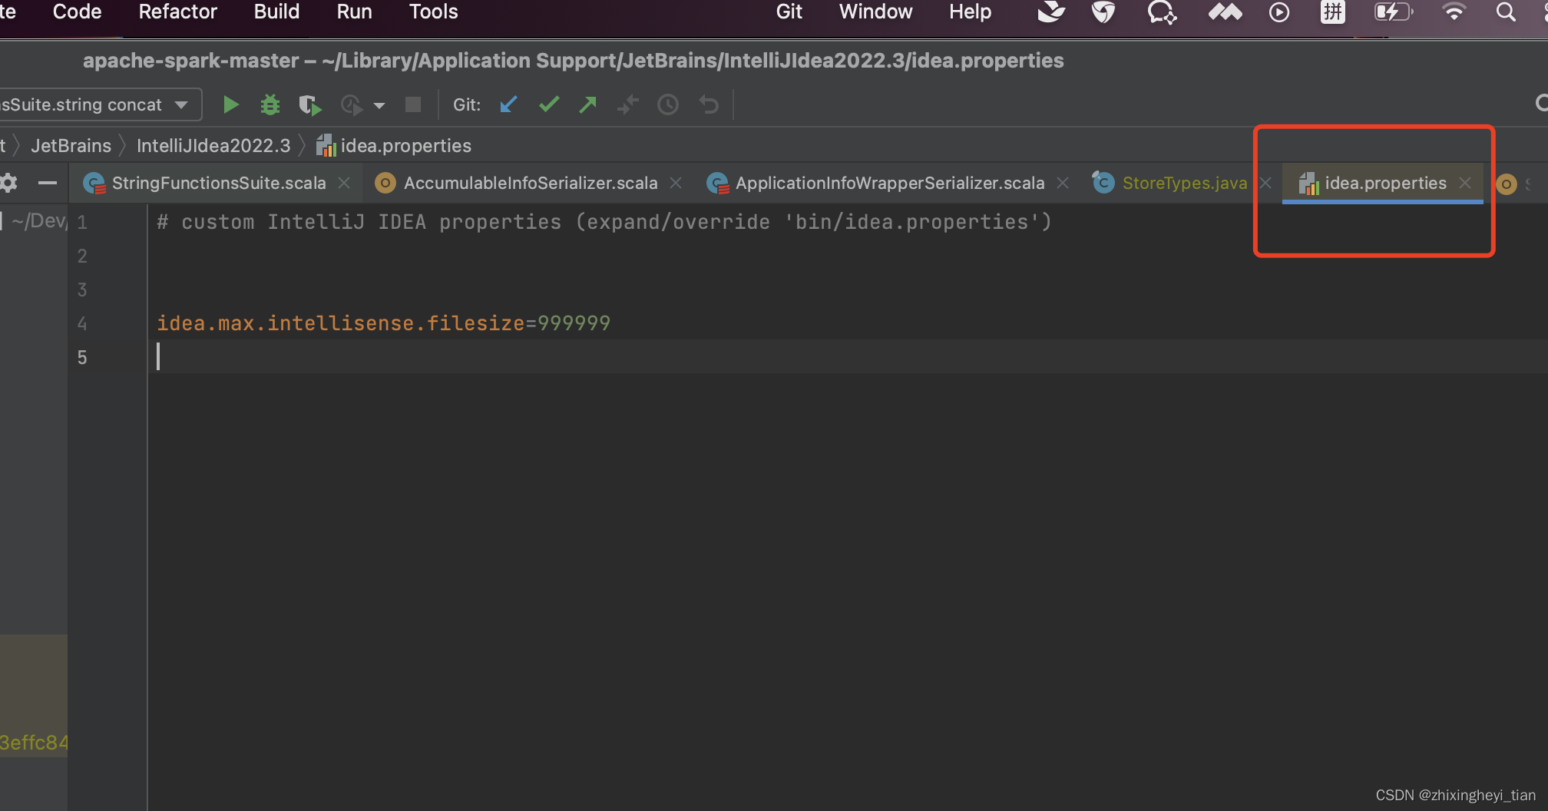Screen dimensions: 1548x811
Task: Undo last action with the revert arrow icon
Action: pos(708,104)
